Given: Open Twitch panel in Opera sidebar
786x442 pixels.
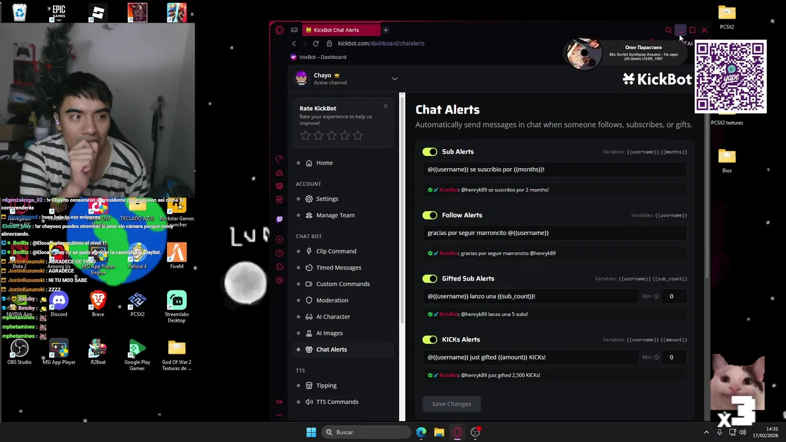Looking at the screenshot, I should [279, 219].
